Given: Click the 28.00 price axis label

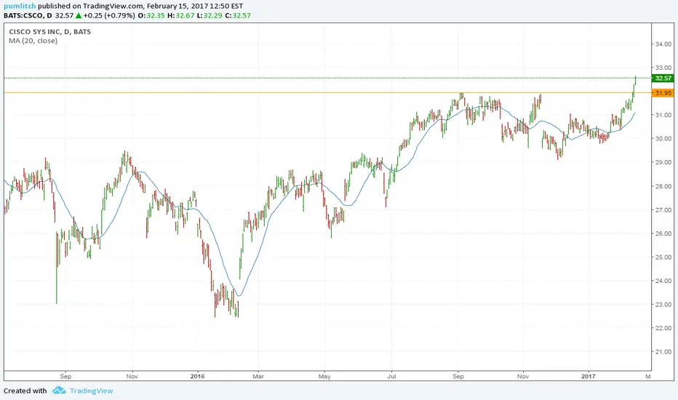Looking at the screenshot, I should pyautogui.click(x=663, y=186).
